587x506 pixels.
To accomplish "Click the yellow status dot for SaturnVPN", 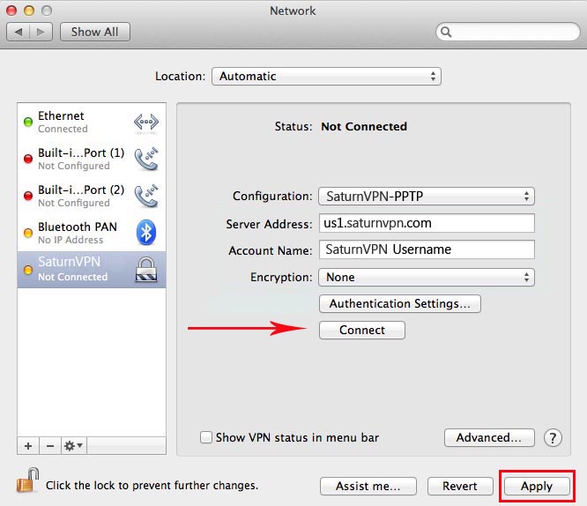I will 28,270.
